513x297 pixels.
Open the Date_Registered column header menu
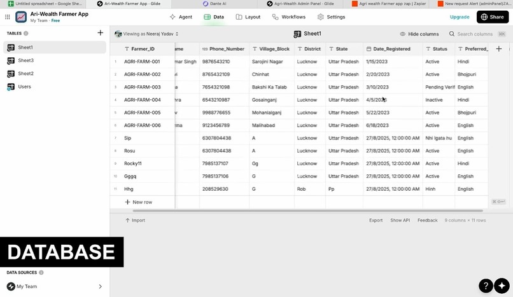(x=393, y=49)
